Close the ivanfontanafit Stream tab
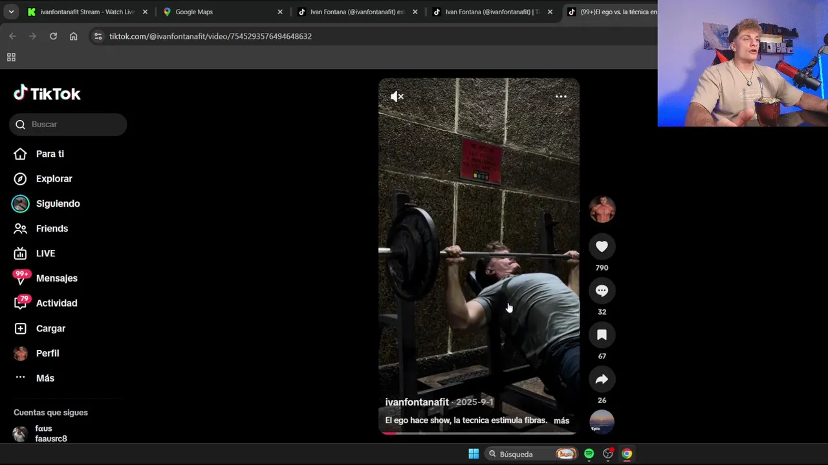 pyautogui.click(x=145, y=12)
